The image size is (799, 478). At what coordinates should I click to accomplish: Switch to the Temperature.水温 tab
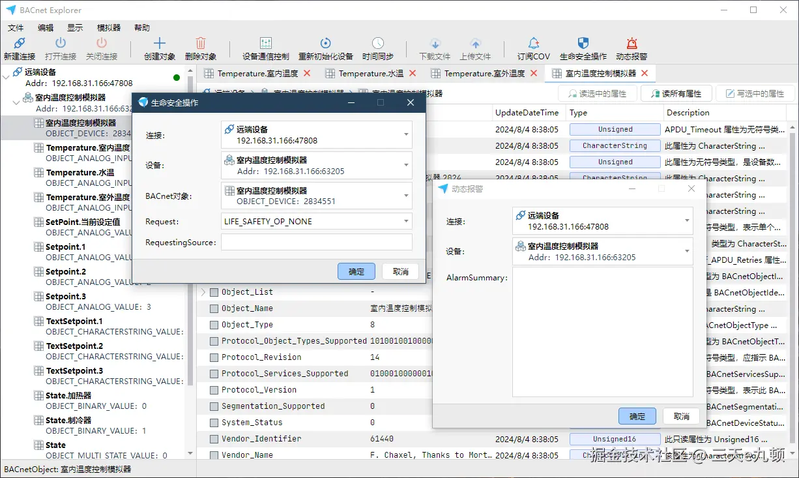(x=370, y=73)
